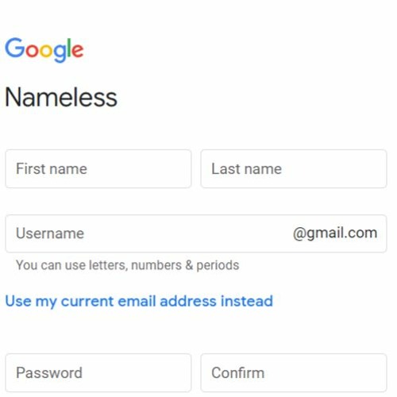This screenshot has height=397, width=397.
Task: Click the blue 'G' of Google logo
Action: click(15, 48)
